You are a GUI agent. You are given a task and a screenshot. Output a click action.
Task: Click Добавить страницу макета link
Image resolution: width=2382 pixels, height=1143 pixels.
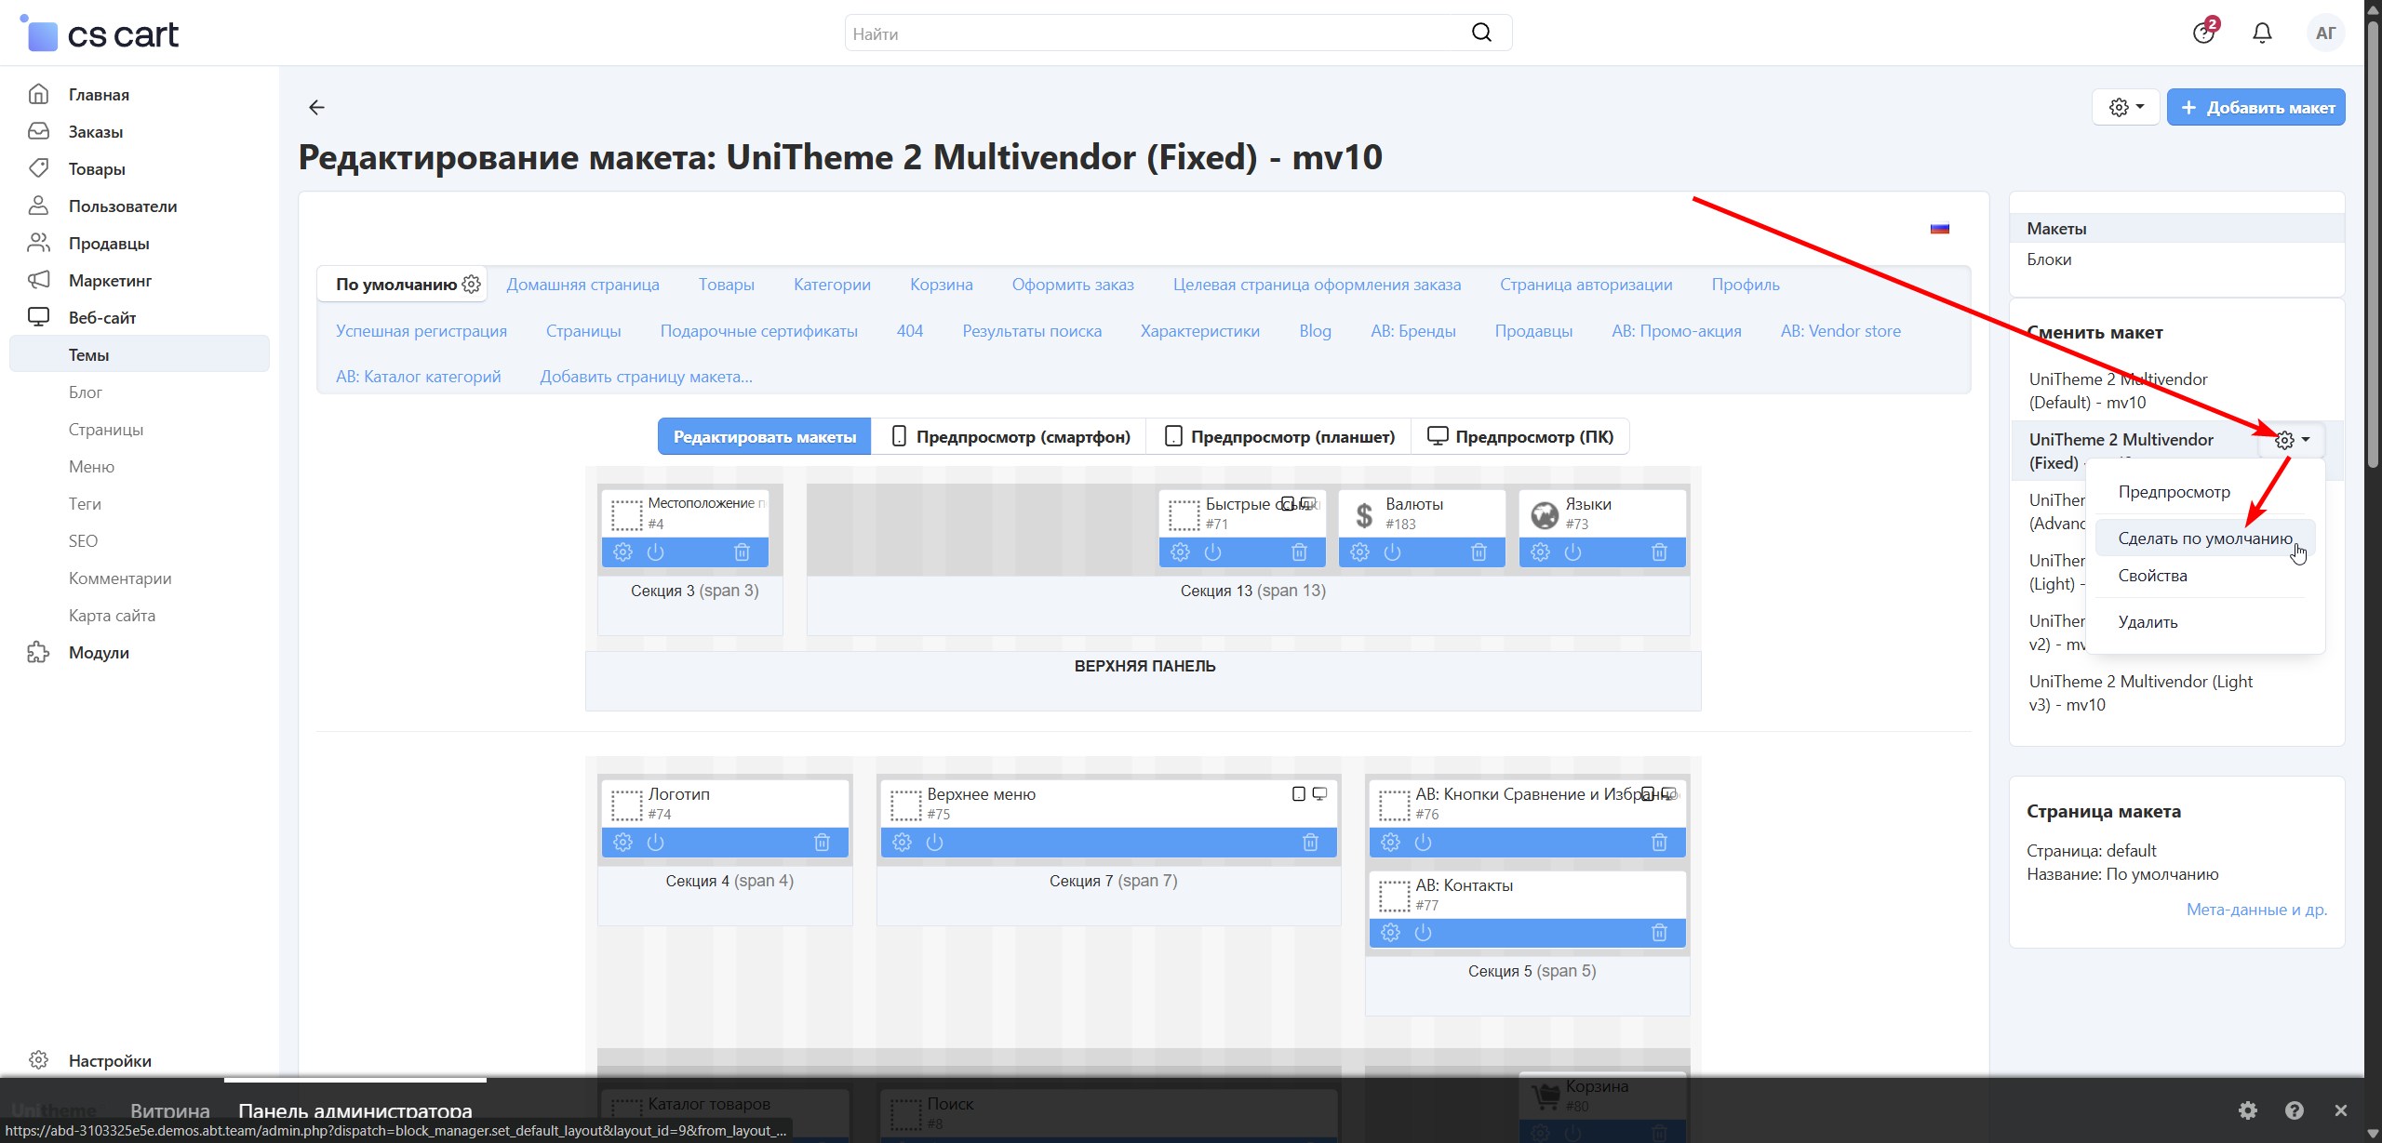[x=646, y=377]
